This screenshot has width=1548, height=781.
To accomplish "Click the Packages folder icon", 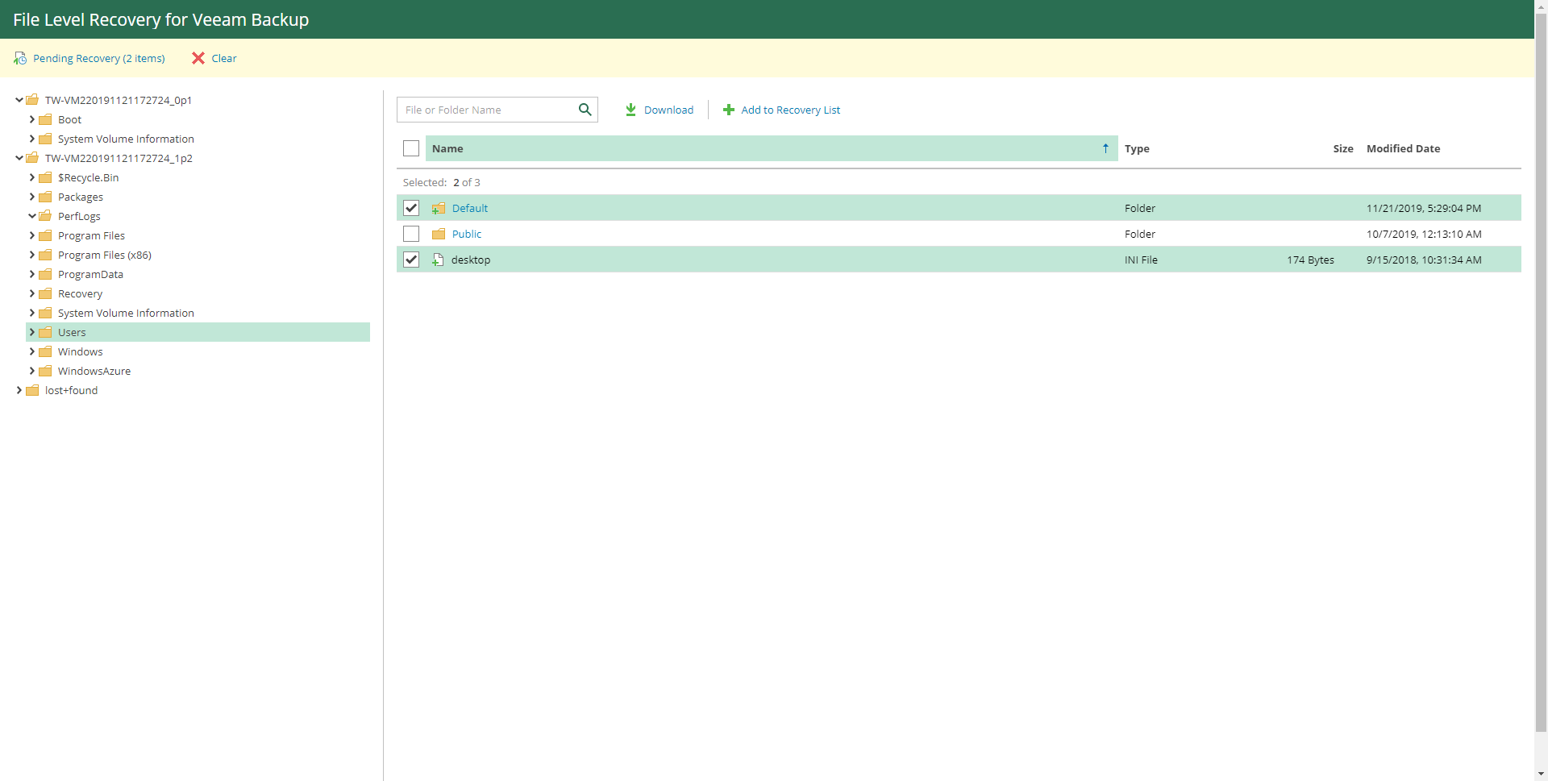I will [x=45, y=197].
